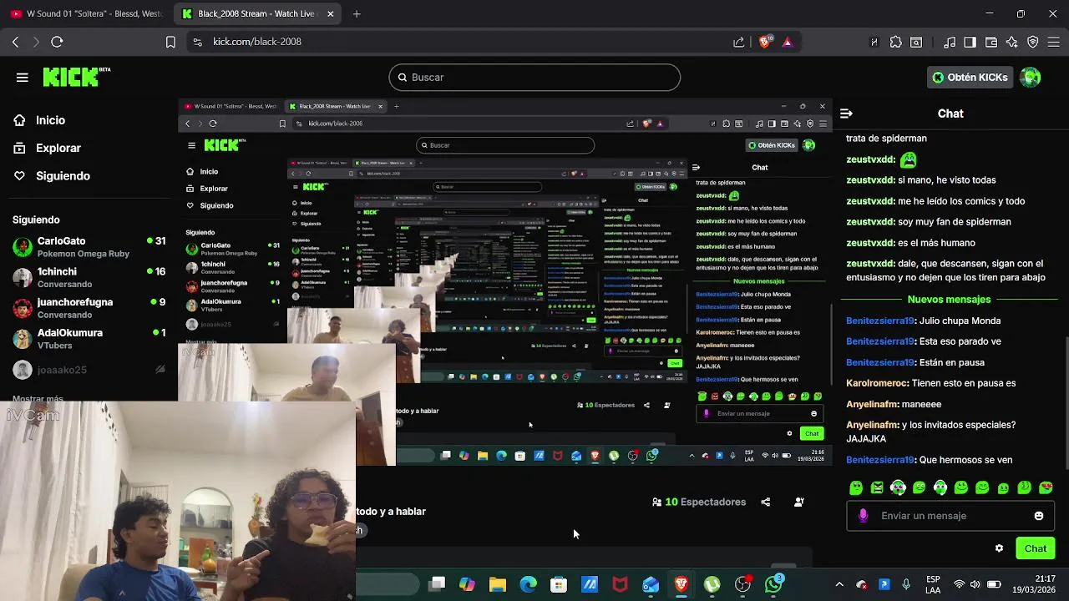Click the 10 Espectadores viewer count
1069x601 pixels.
[x=699, y=503]
